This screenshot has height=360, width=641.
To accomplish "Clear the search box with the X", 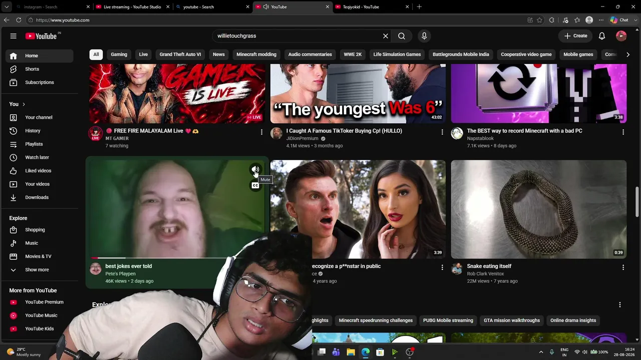I will click(386, 36).
